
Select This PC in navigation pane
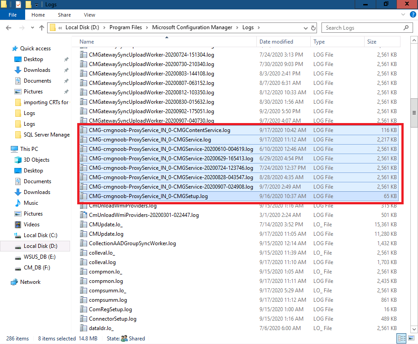25,149
